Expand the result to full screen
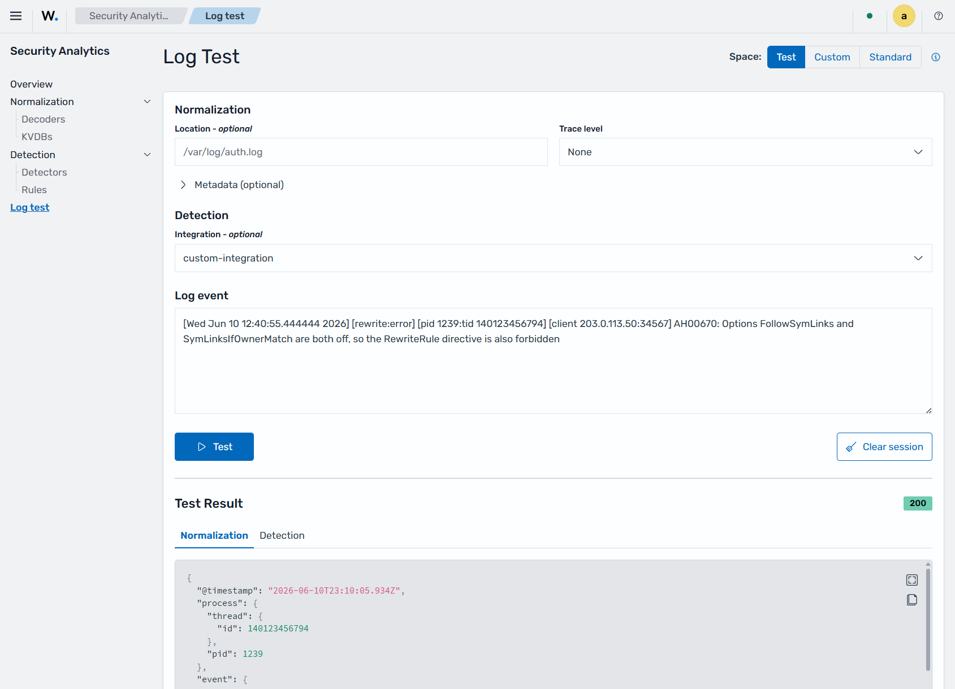This screenshot has height=689, width=955. [x=912, y=580]
